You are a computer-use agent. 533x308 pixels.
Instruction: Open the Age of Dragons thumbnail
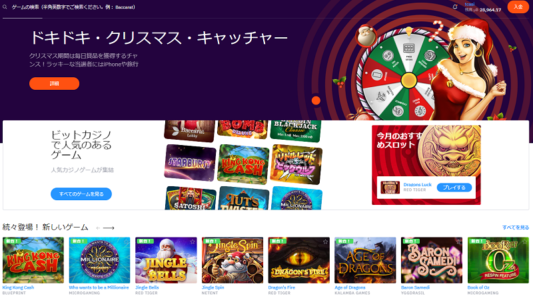click(365, 260)
